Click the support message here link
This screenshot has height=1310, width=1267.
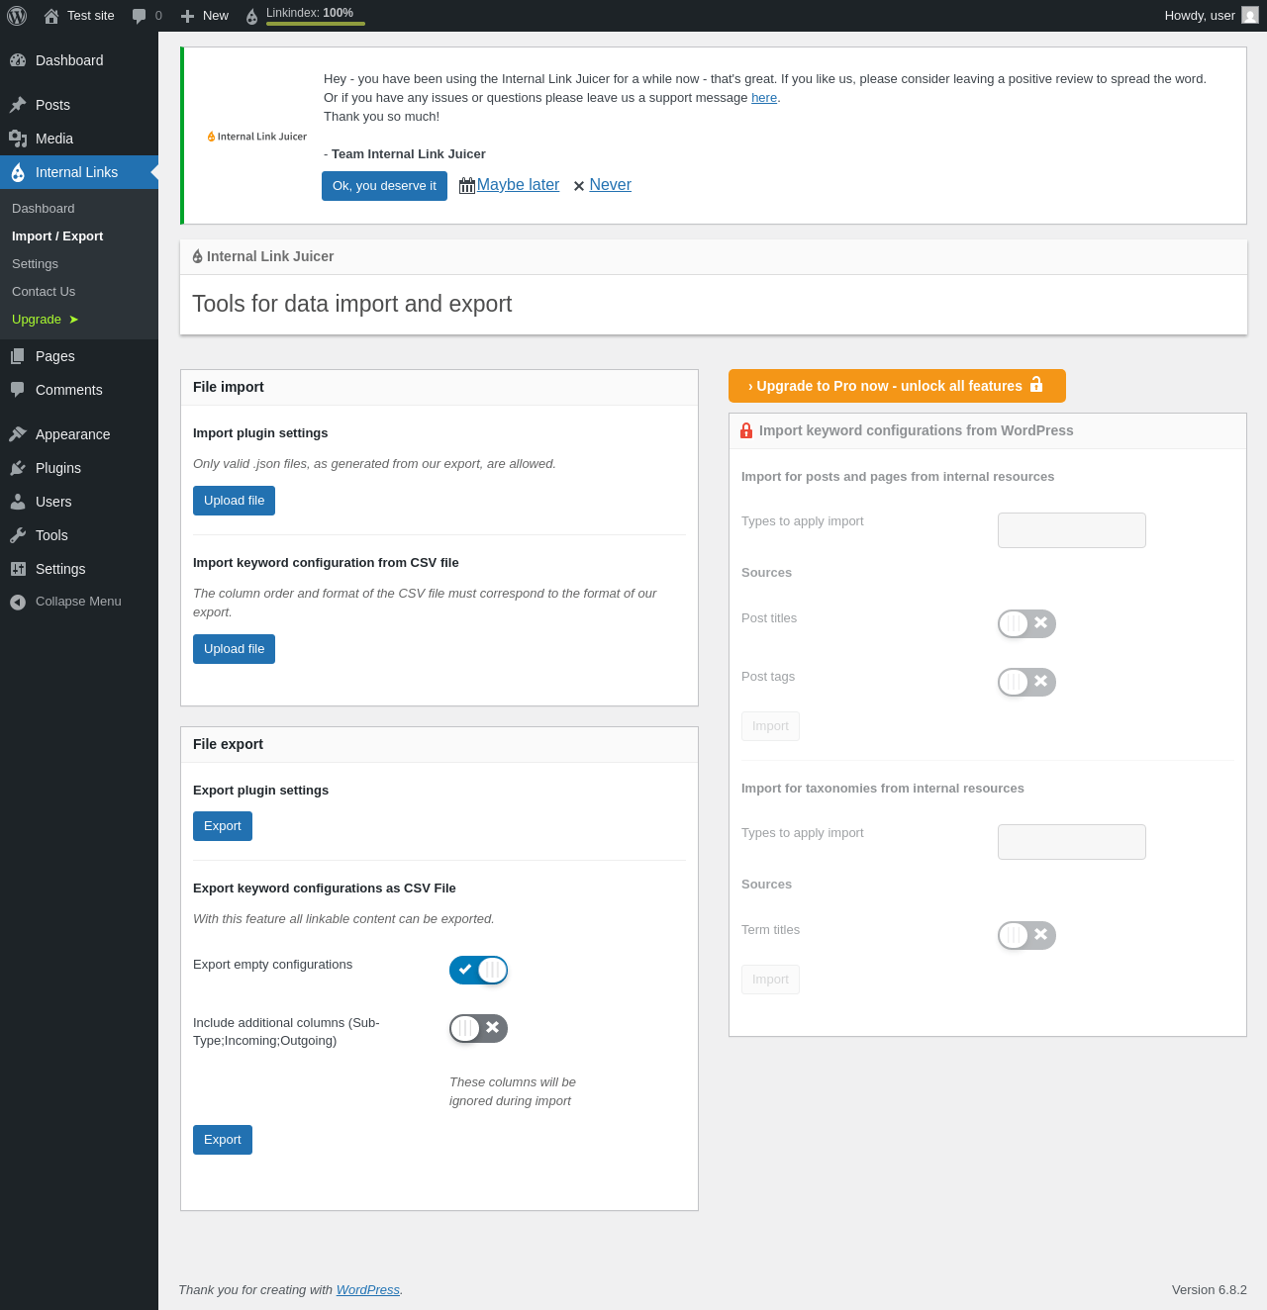coord(764,98)
